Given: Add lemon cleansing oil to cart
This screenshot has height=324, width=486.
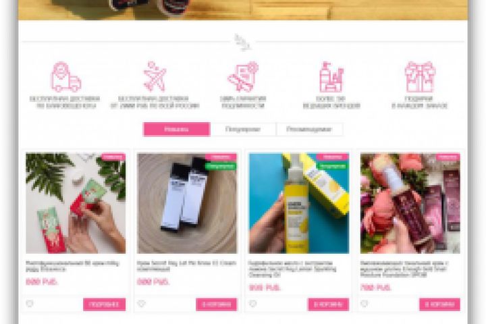Looking at the screenshot, I should click(x=328, y=304).
